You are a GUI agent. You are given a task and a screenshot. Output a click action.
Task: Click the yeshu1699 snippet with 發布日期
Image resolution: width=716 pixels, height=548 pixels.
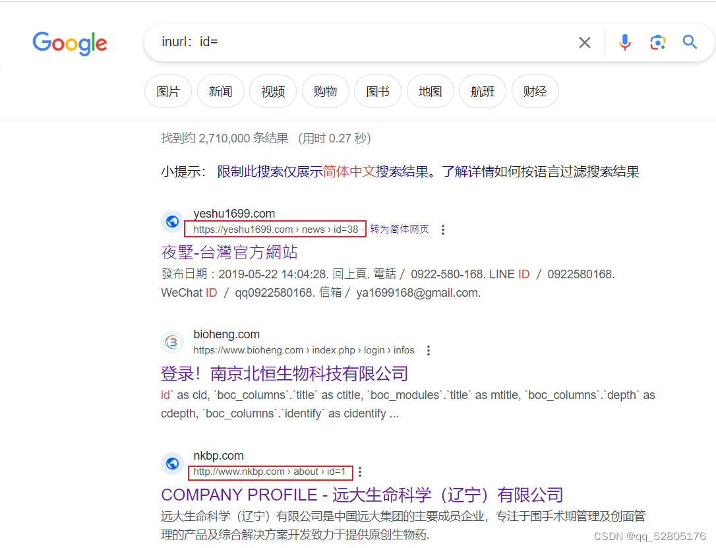388,283
